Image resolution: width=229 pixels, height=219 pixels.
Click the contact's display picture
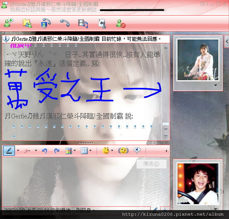pos(198,60)
